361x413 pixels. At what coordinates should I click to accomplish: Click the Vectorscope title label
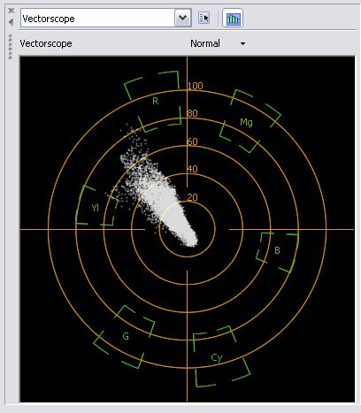pyautogui.click(x=46, y=43)
